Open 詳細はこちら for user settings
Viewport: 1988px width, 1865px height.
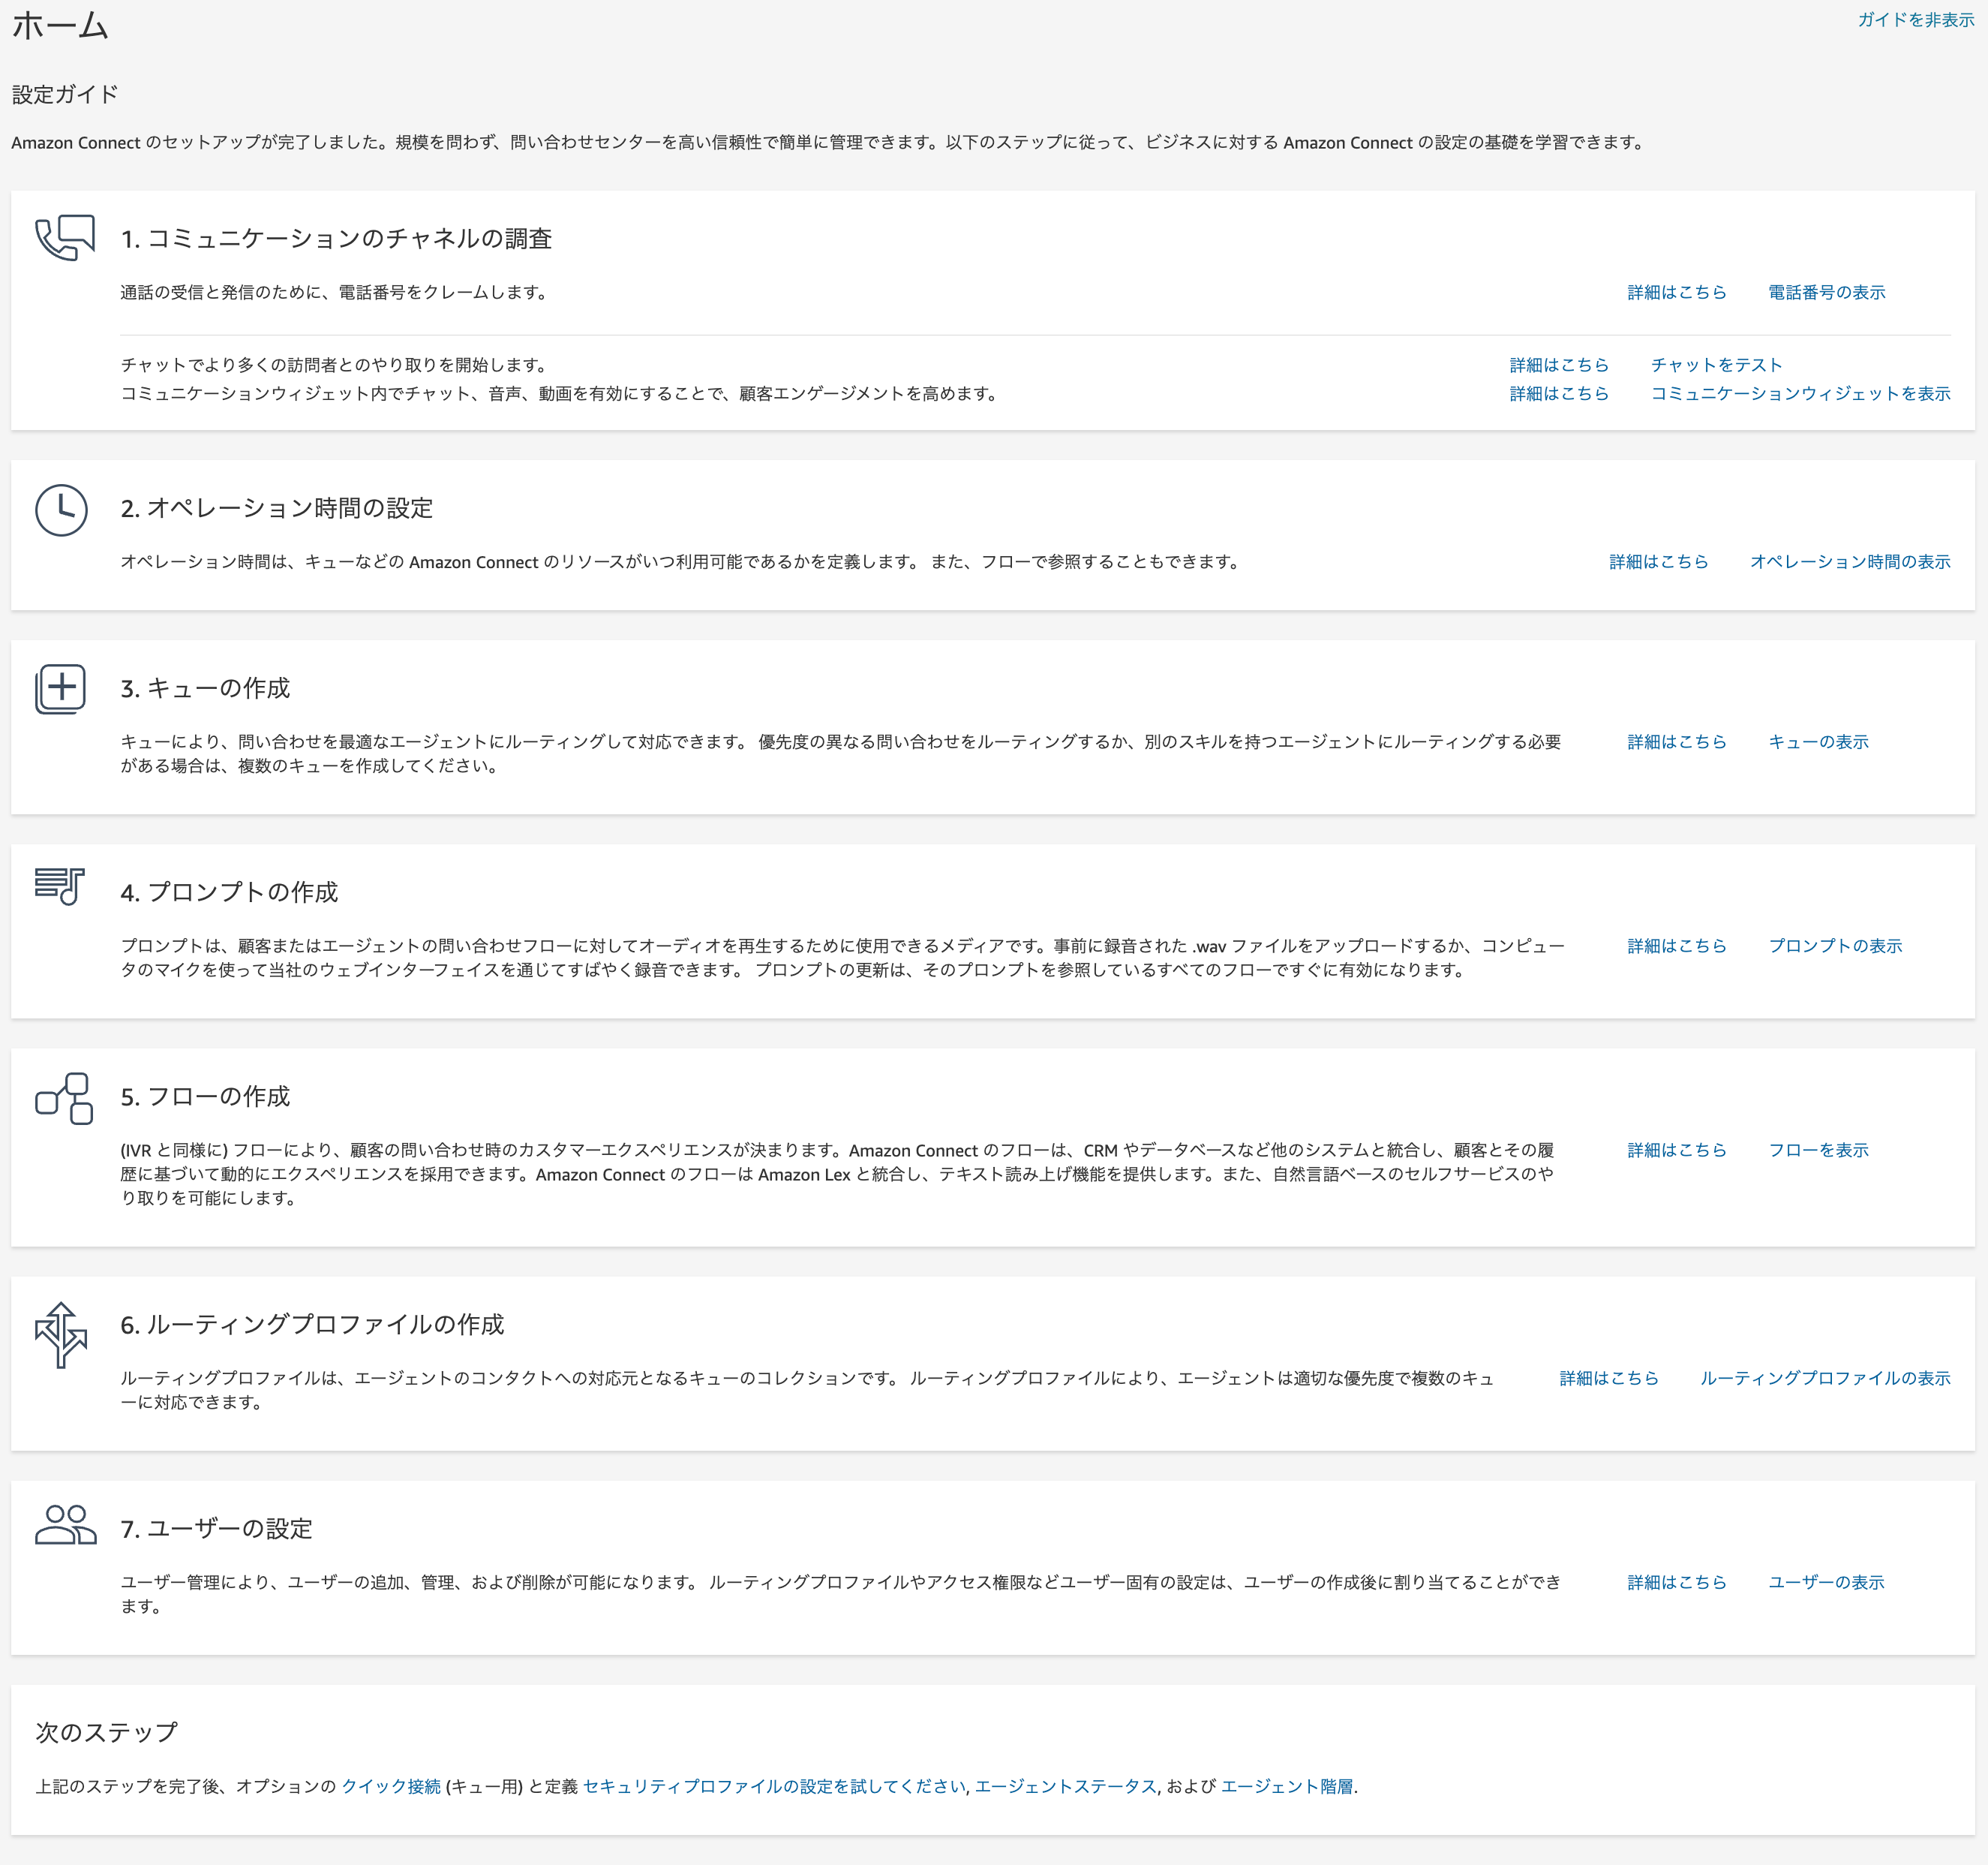(x=1677, y=1582)
